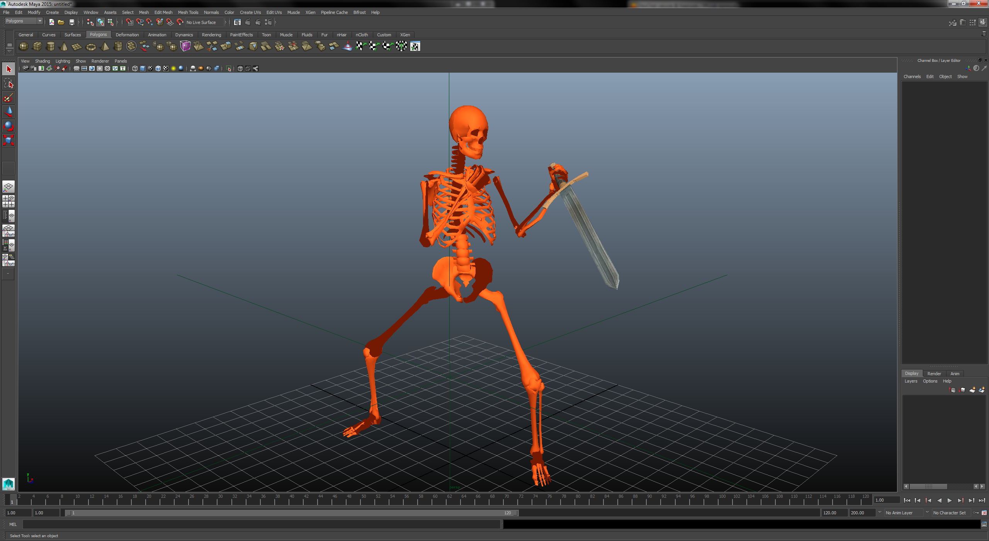The image size is (989, 541).
Task: Activate the Move tool
Action: pos(8,112)
